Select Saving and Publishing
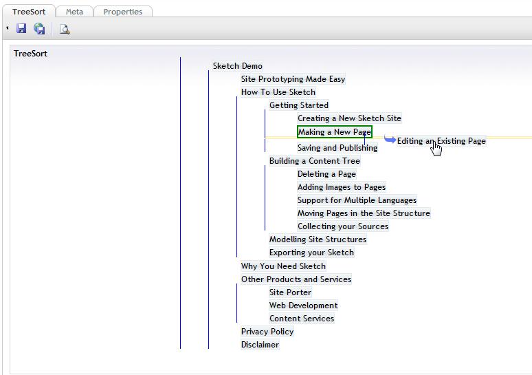Screen dimensions: 532x375 337,148
